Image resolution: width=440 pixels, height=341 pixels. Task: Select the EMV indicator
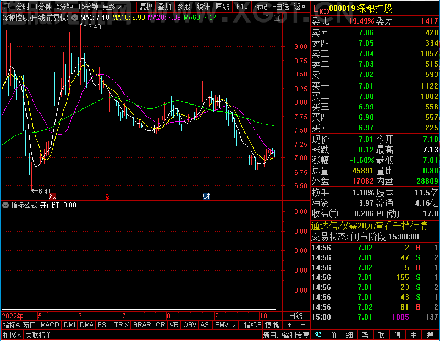point(222,325)
